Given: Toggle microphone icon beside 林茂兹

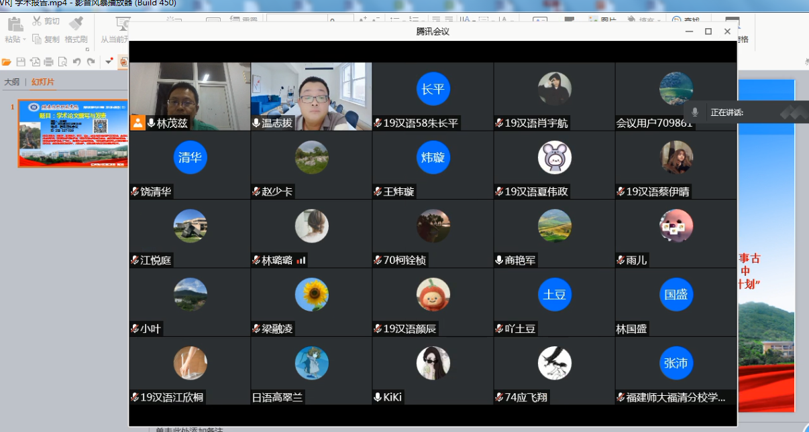Looking at the screenshot, I should click(x=151, y=123).
